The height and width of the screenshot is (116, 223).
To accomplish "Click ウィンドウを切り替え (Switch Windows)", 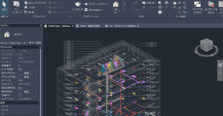I will coord(198,7).
